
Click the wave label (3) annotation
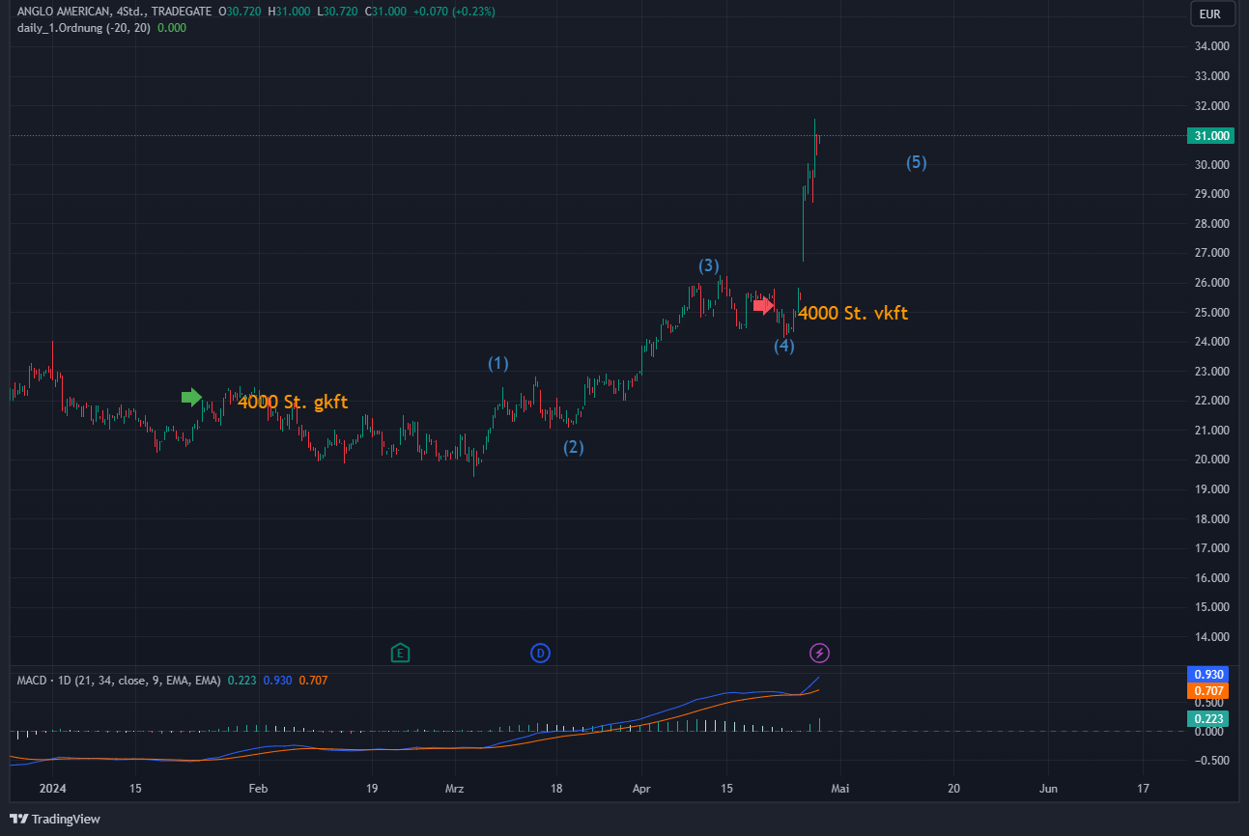(x=707, y=264)
